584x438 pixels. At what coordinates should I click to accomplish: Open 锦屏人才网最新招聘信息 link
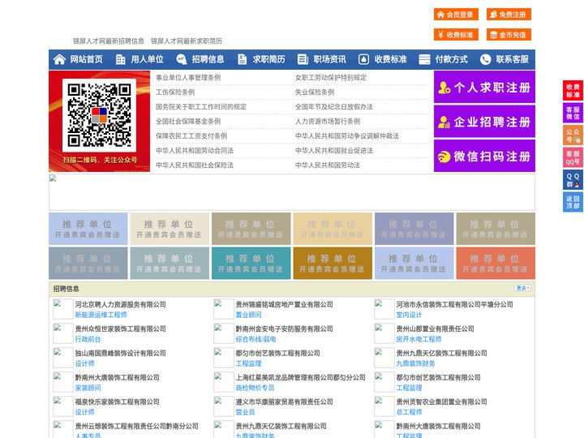[109, 41]
